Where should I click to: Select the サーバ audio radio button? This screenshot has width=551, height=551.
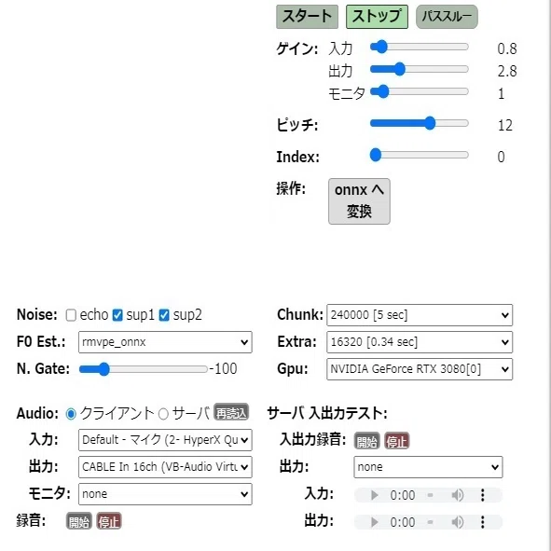click(163, 414)
